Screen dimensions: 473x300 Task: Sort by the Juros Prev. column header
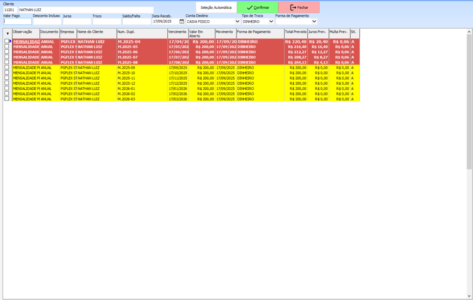[318, 34]
